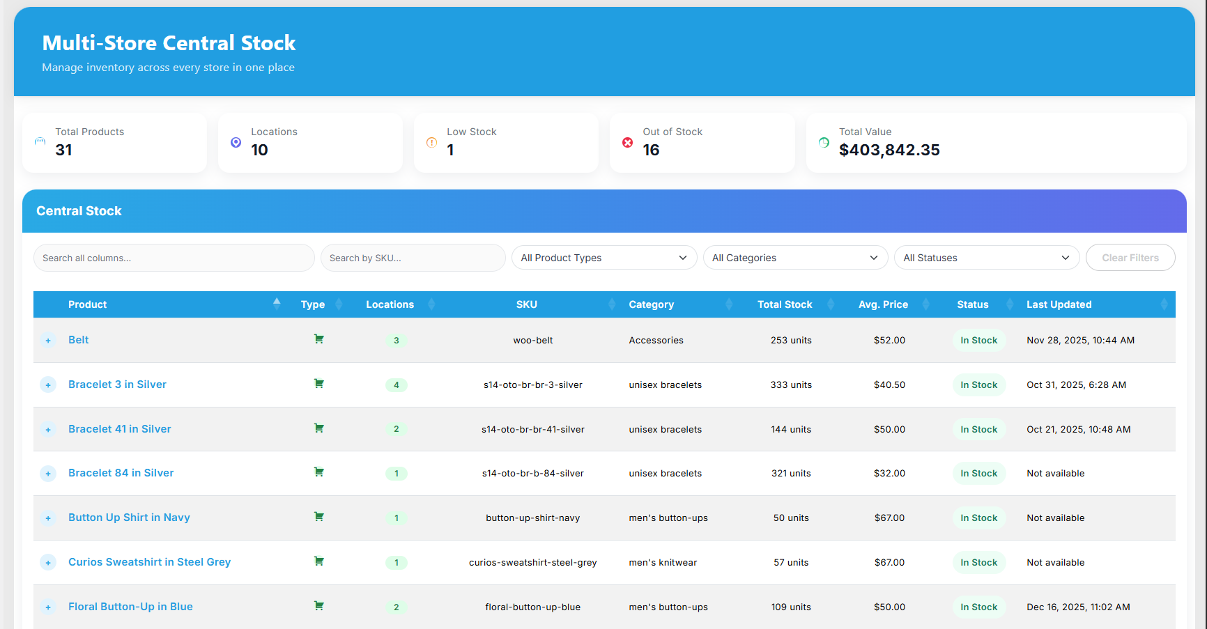Viewport: 1207px width, 629px height.
Task: Expand the Bracelet 3 in Silver row
Action: [48, 385]
